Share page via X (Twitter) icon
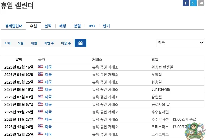 [x=194, y=3]
